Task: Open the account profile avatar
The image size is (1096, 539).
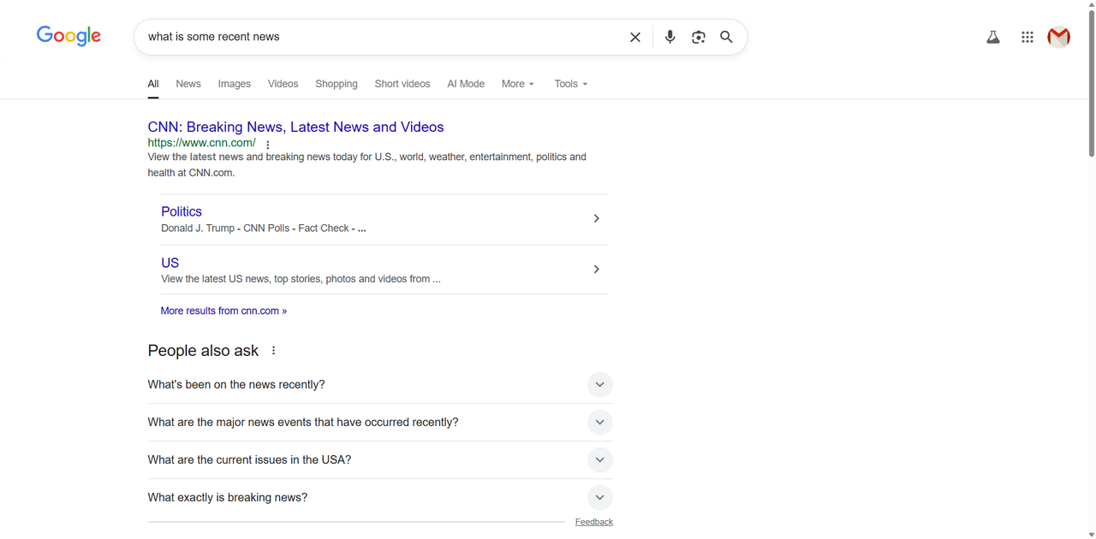Action: coord(1059,37)
